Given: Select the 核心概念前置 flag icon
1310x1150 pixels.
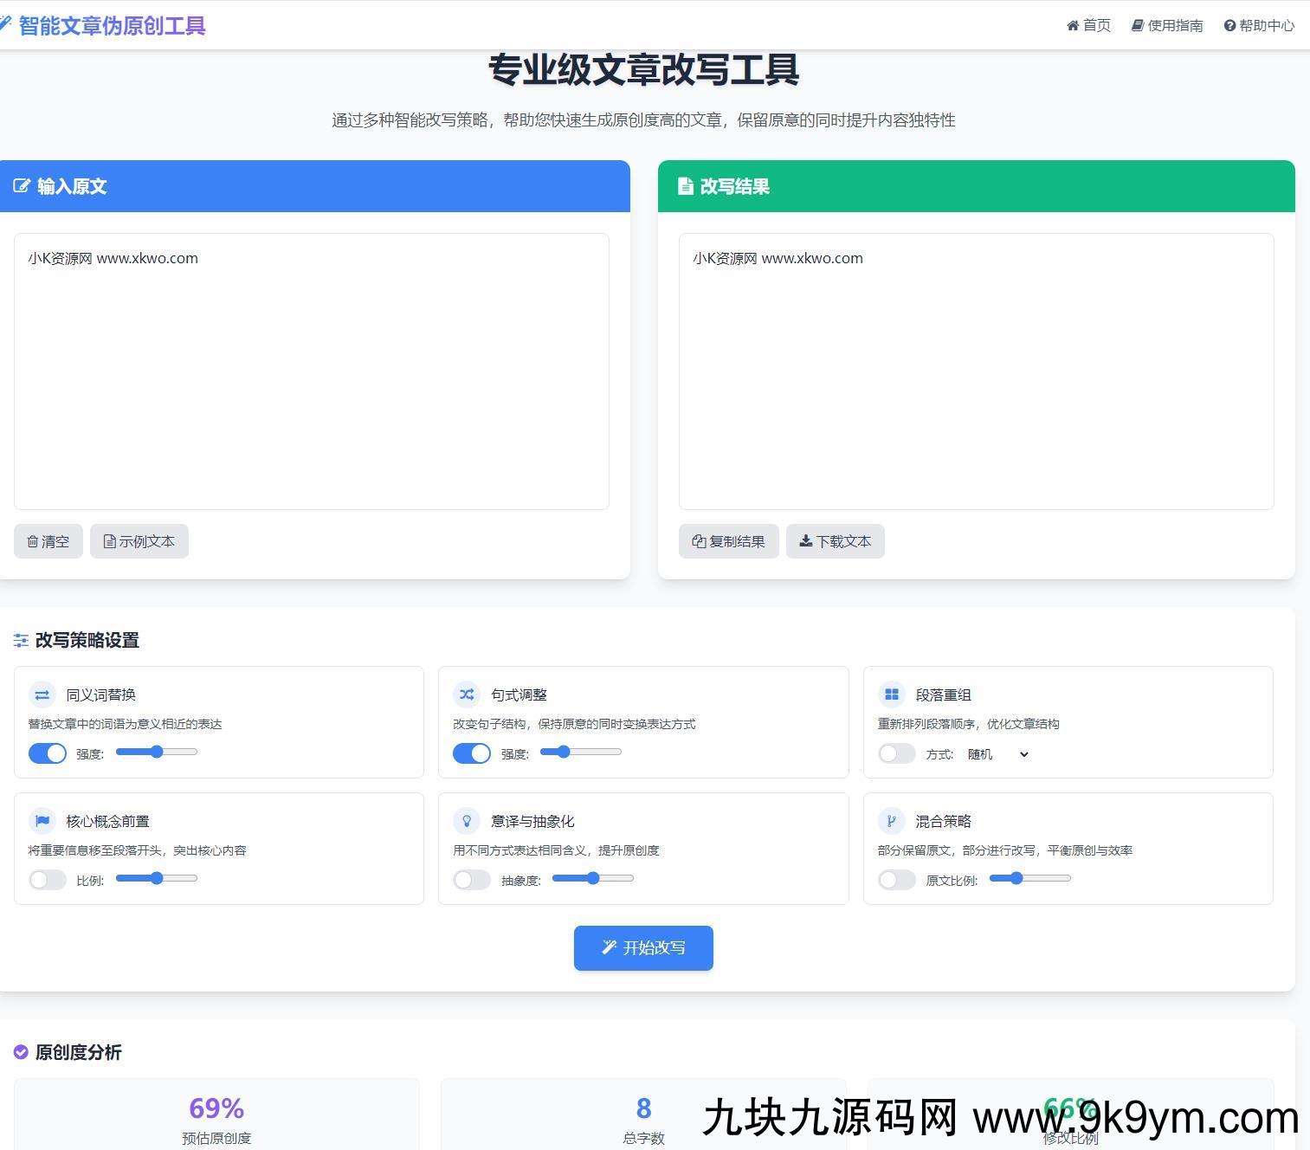Looking at the screenshot, I should pyautogui.click(x=42, y=820).
